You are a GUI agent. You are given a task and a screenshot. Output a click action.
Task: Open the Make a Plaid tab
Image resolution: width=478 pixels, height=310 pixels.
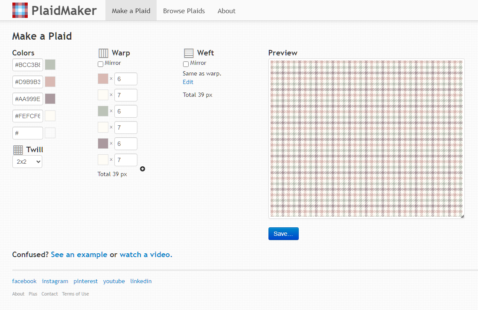131,11
